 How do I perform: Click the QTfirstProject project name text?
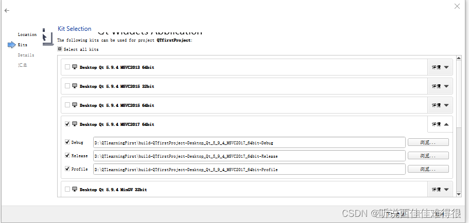173,40
